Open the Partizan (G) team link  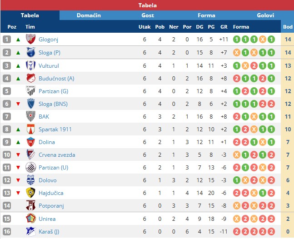(54, 91)
